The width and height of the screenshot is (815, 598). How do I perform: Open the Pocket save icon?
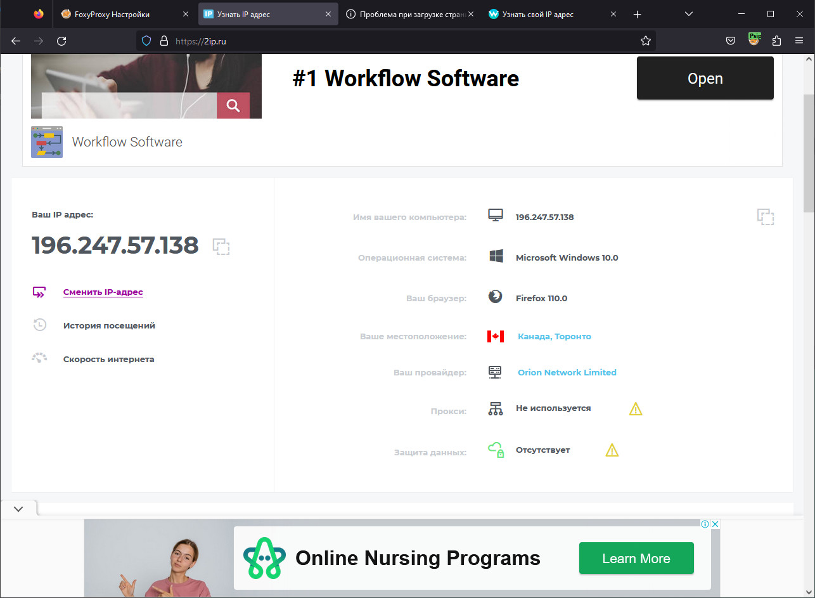point(731,41)
